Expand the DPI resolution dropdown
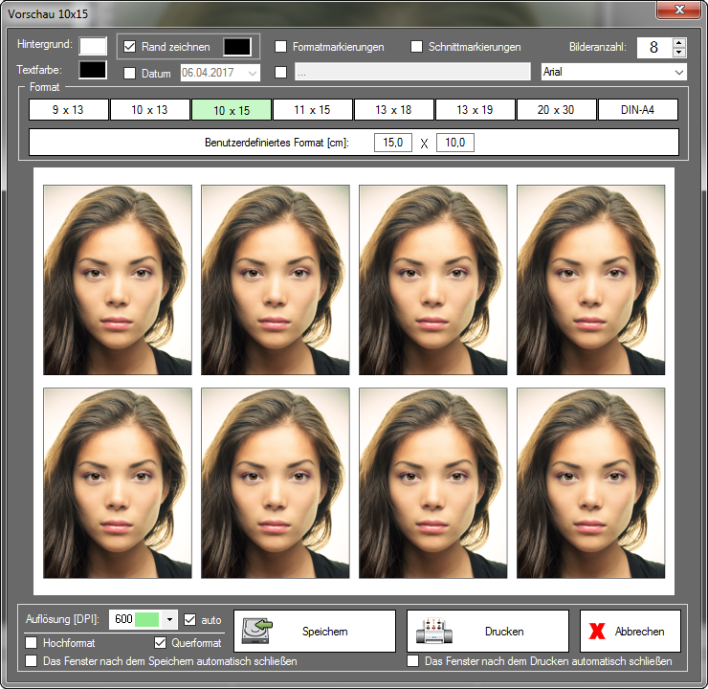The height and width of the screenshot is (689, 708). 169,620
